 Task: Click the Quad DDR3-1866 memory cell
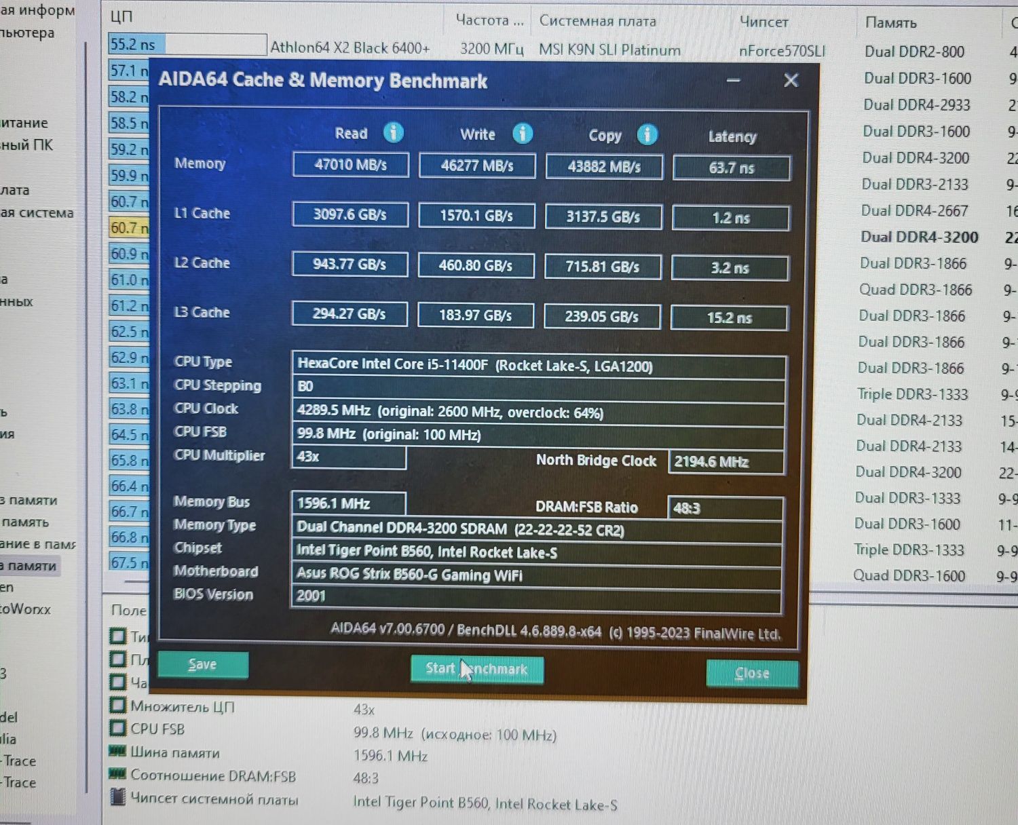click(x=916, y=290)
